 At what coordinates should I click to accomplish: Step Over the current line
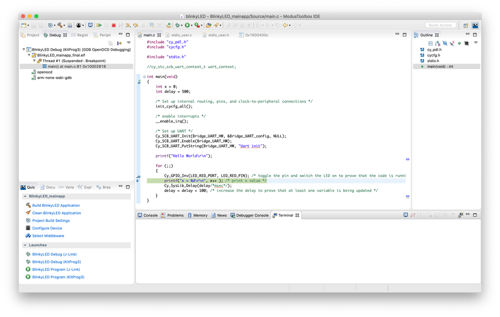pos(135,25)
